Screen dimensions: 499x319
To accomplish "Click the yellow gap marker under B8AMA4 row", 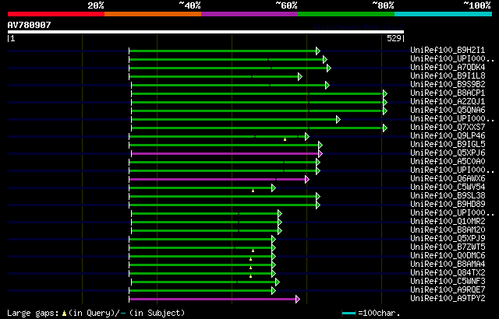I will coord(251,268).
